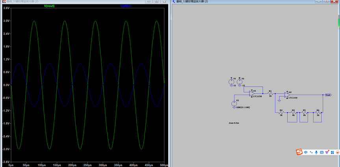The height and width of the screenshot is (167, 340).
Task: Maximize the schematic window
Action: point(326,1)
